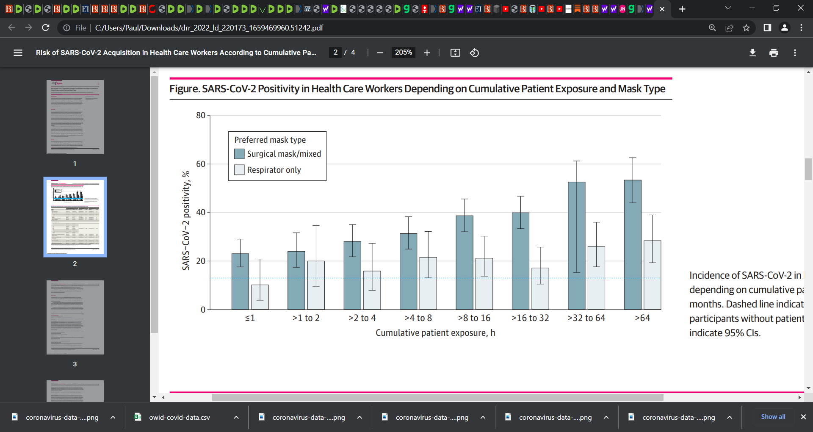Click the Surgical mask/mixed legend swatch
813x432 pixels.
[x=239, y=154]
